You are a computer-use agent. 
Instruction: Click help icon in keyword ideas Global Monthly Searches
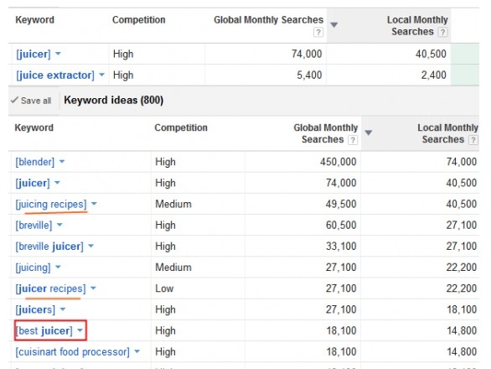click(x=353, y=140)
